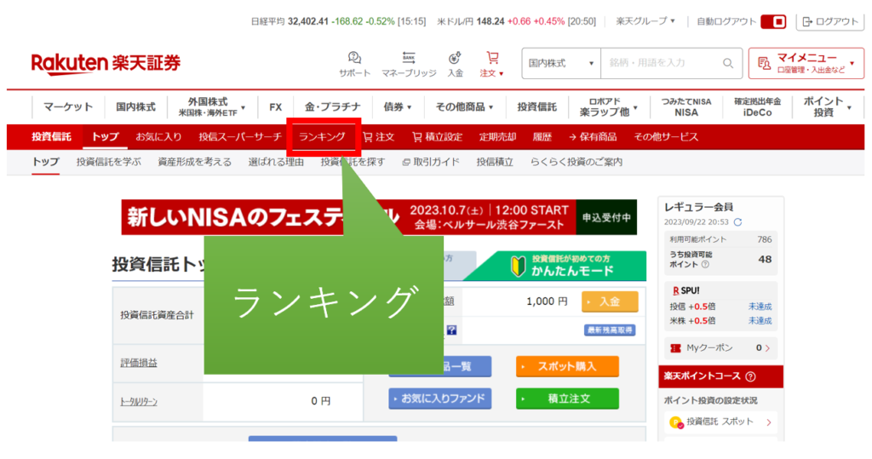Viewport: 872px width, 459px height.
Task: Open その他サービス in red bar
Action: 666,137
